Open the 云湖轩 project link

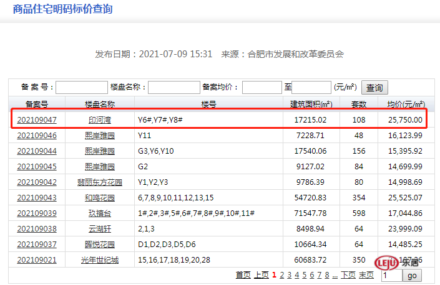[x=100, y=229]
